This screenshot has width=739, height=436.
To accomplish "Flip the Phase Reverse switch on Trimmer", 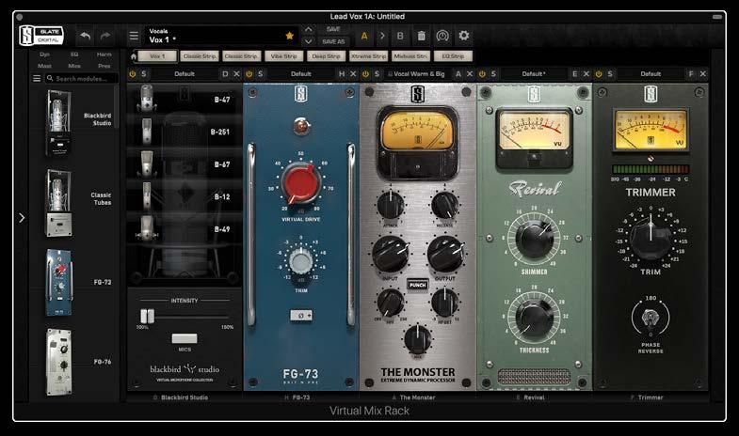I will pyautogui.click(x=651, y=318).
